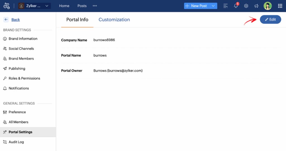Select the Portal Info tab
Image resolution: width=286 pixels, height=151 pixels.
click(77, 20)
